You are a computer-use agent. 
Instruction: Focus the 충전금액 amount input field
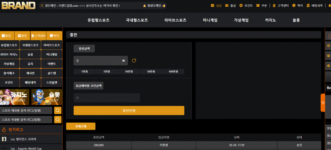coord(101,61)
